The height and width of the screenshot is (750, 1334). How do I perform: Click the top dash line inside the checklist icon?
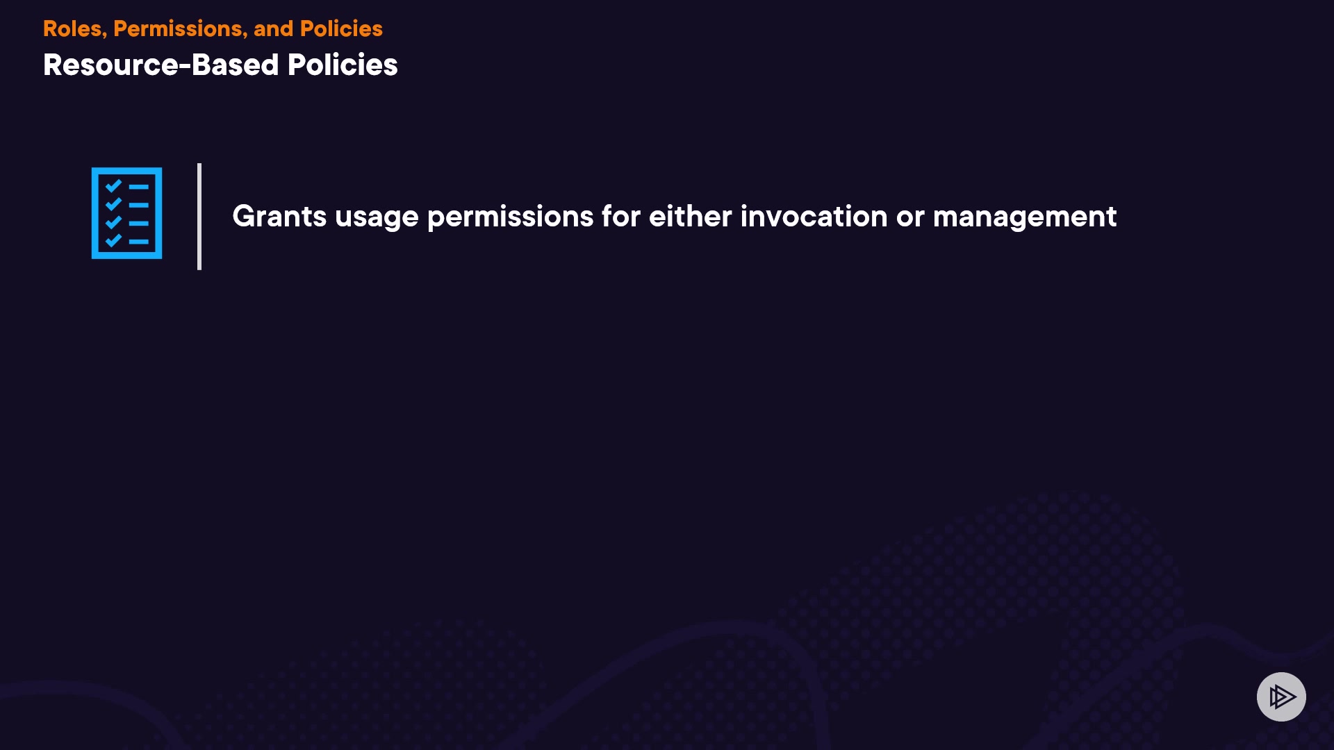[x=138, y=187]
